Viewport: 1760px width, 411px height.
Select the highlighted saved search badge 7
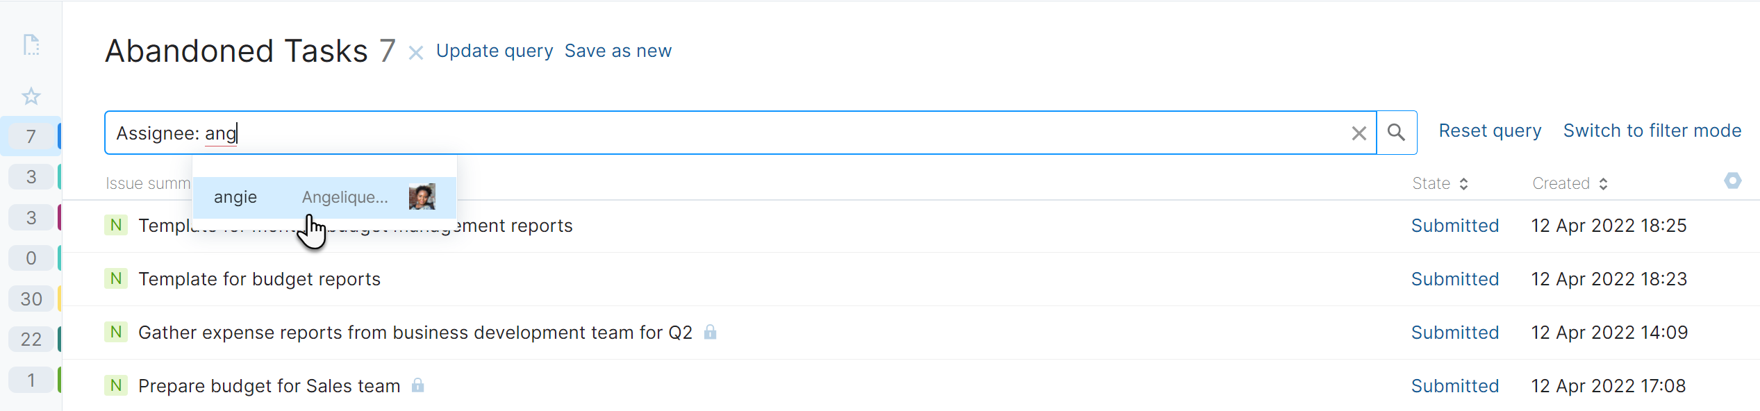[x=31, y=135]
